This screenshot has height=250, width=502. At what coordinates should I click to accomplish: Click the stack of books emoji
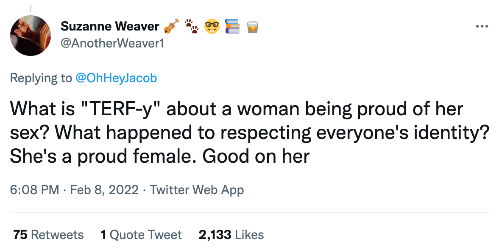[231, 27]
